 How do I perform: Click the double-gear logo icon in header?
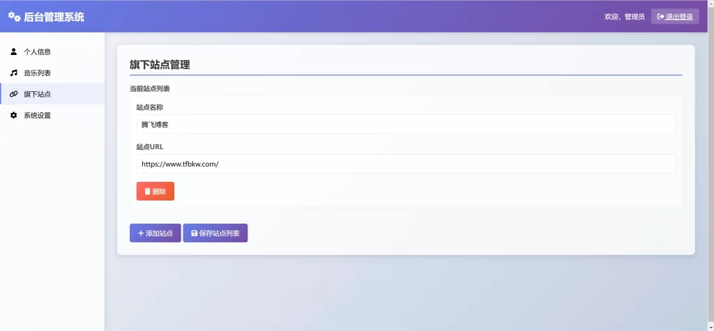14,17
